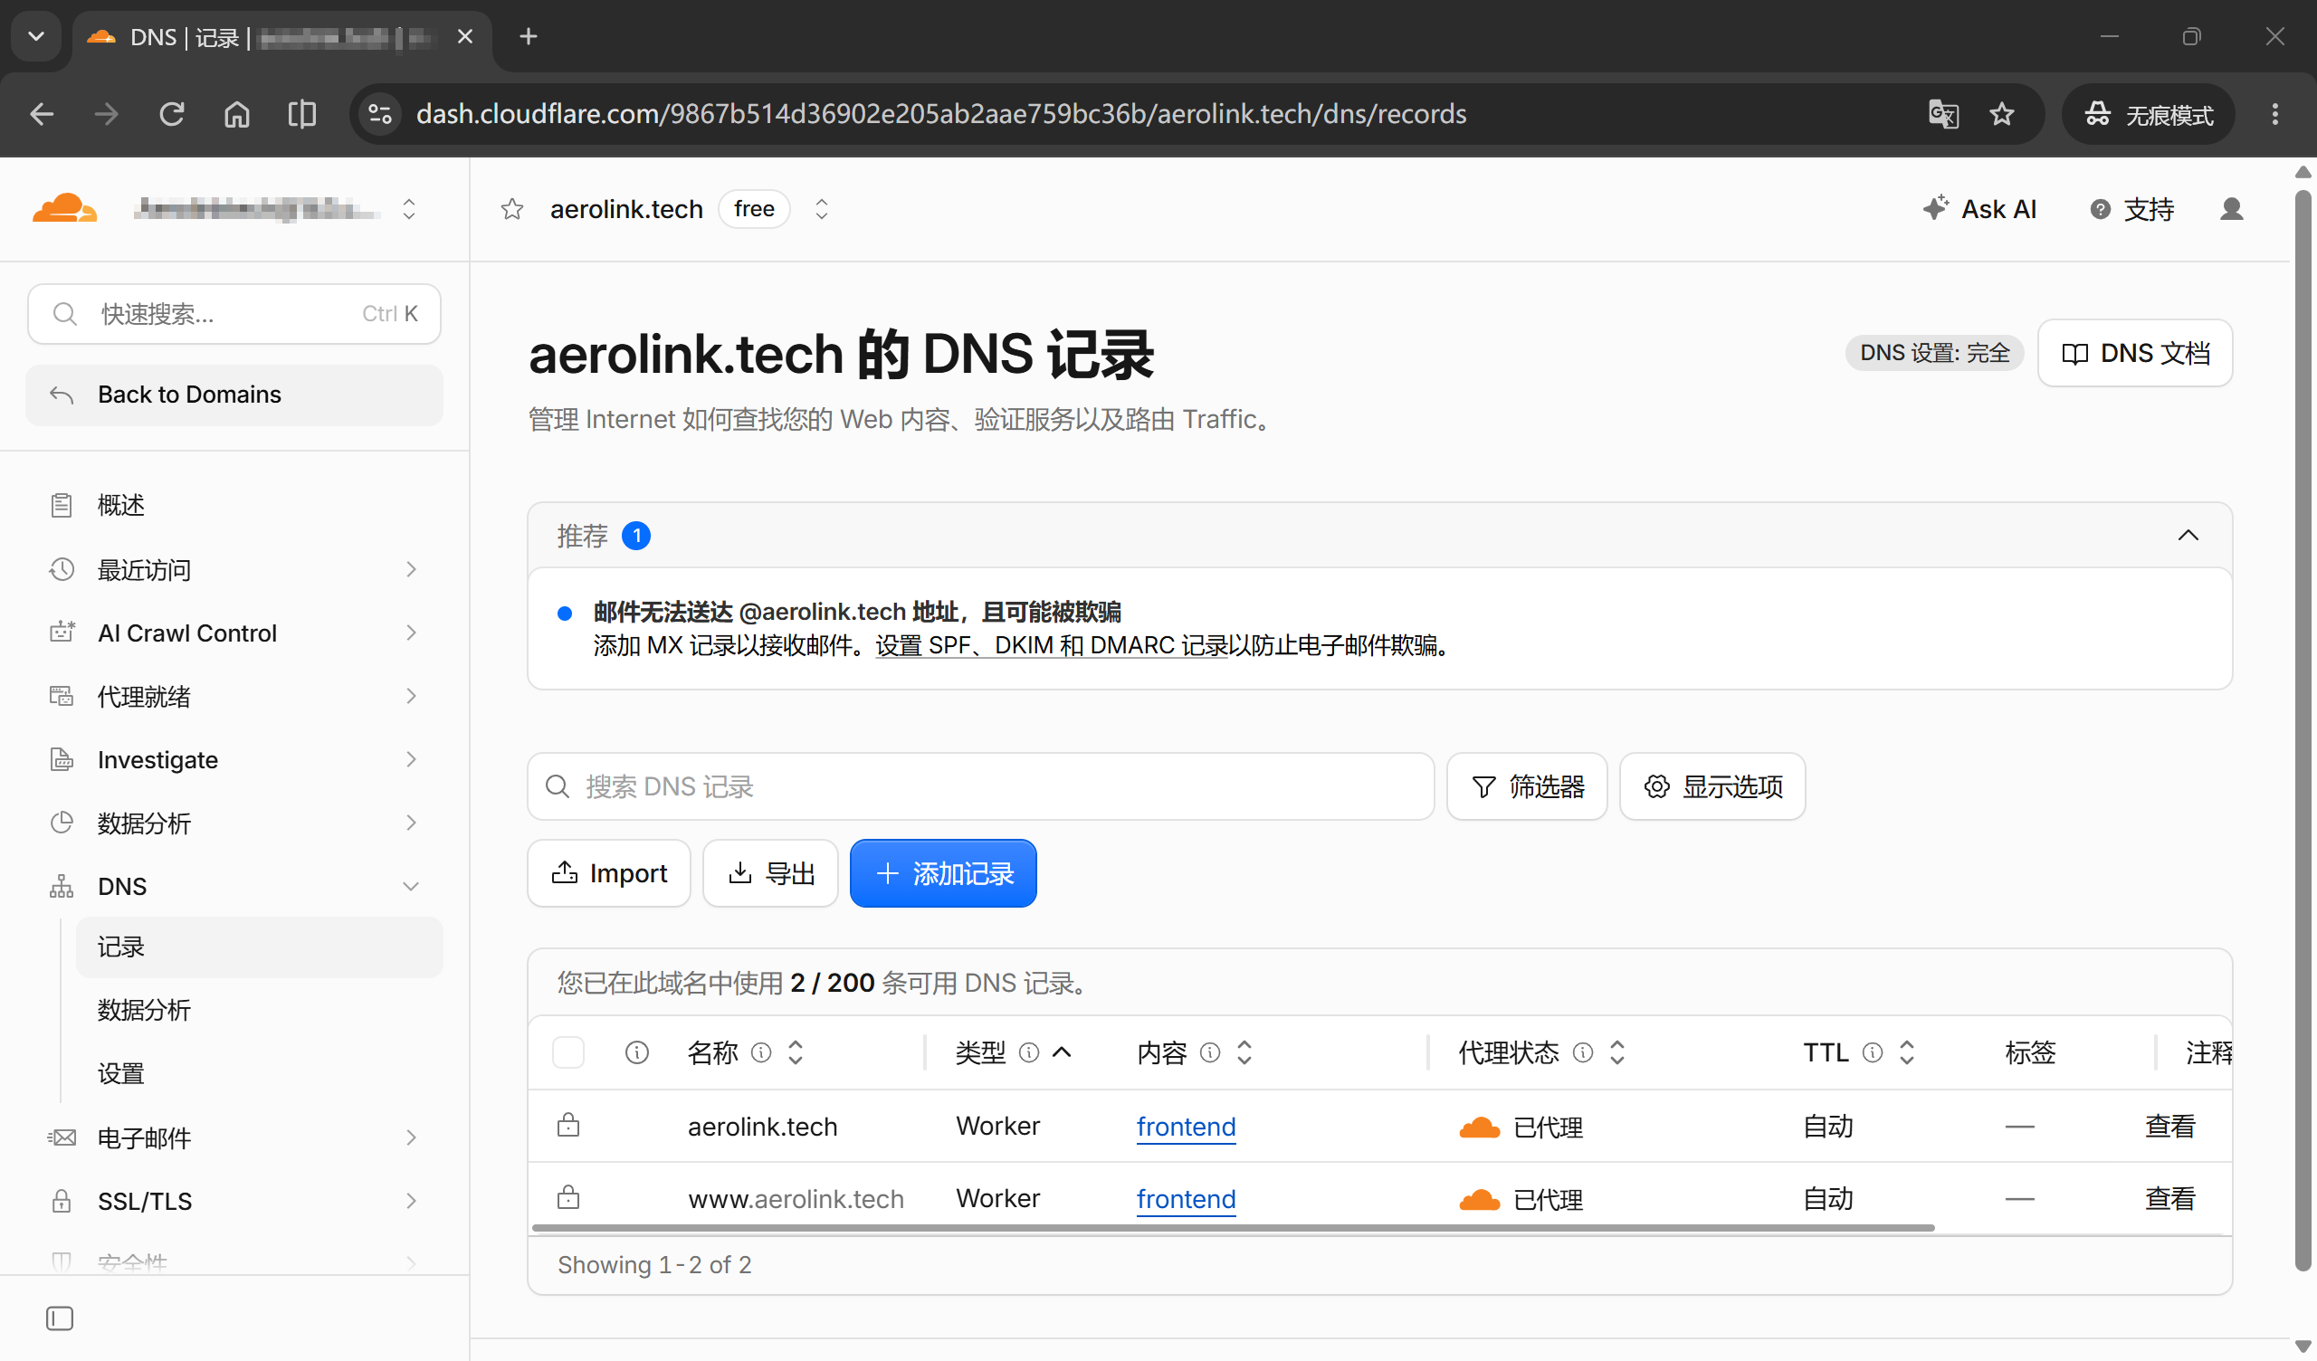Viewport: 2317px width, 1361px height.
Task: Open the 设置 SPF、DKIM 和 DMARC 记录 link
Action: point(1051,645)
